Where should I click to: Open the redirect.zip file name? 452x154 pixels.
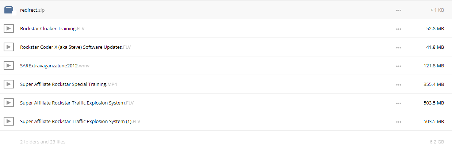pyautogui.click(x=32, y=10)
